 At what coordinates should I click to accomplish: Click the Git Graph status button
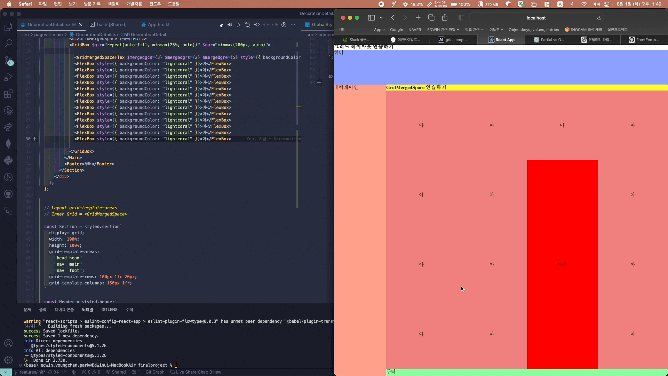155,372
